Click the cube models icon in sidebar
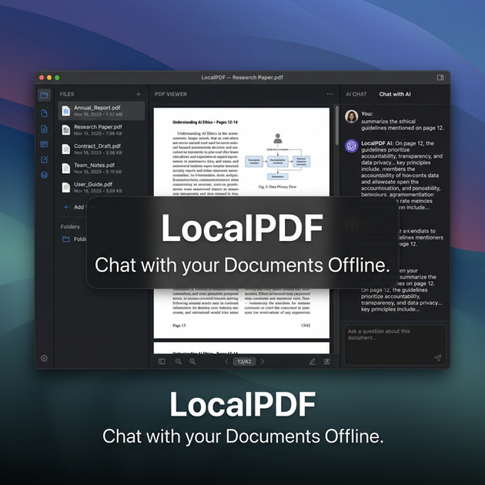This screenshot has height=485, width=485. click(x=44, y=175)
